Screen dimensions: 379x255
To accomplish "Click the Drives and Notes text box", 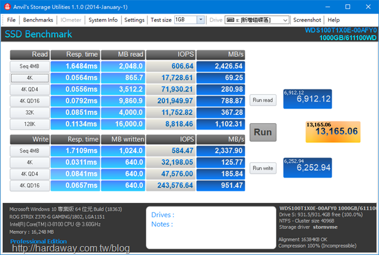I will [211, 227].
